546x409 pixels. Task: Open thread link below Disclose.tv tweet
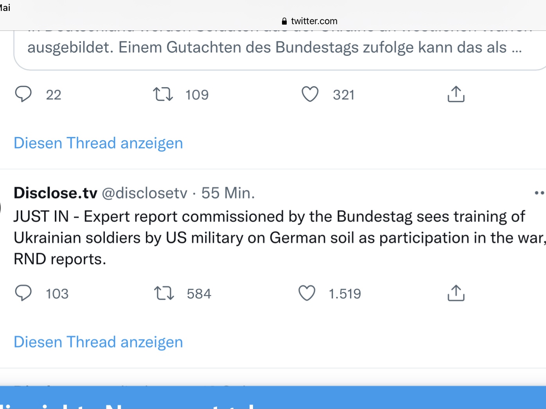98,342
